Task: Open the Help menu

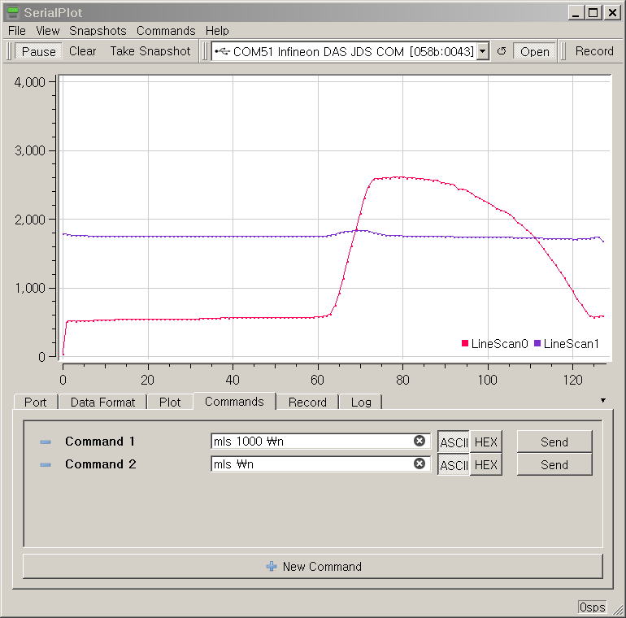Action: pos(217,31)
